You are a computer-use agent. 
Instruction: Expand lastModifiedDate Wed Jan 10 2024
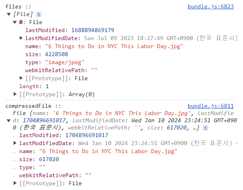(15, 143)
